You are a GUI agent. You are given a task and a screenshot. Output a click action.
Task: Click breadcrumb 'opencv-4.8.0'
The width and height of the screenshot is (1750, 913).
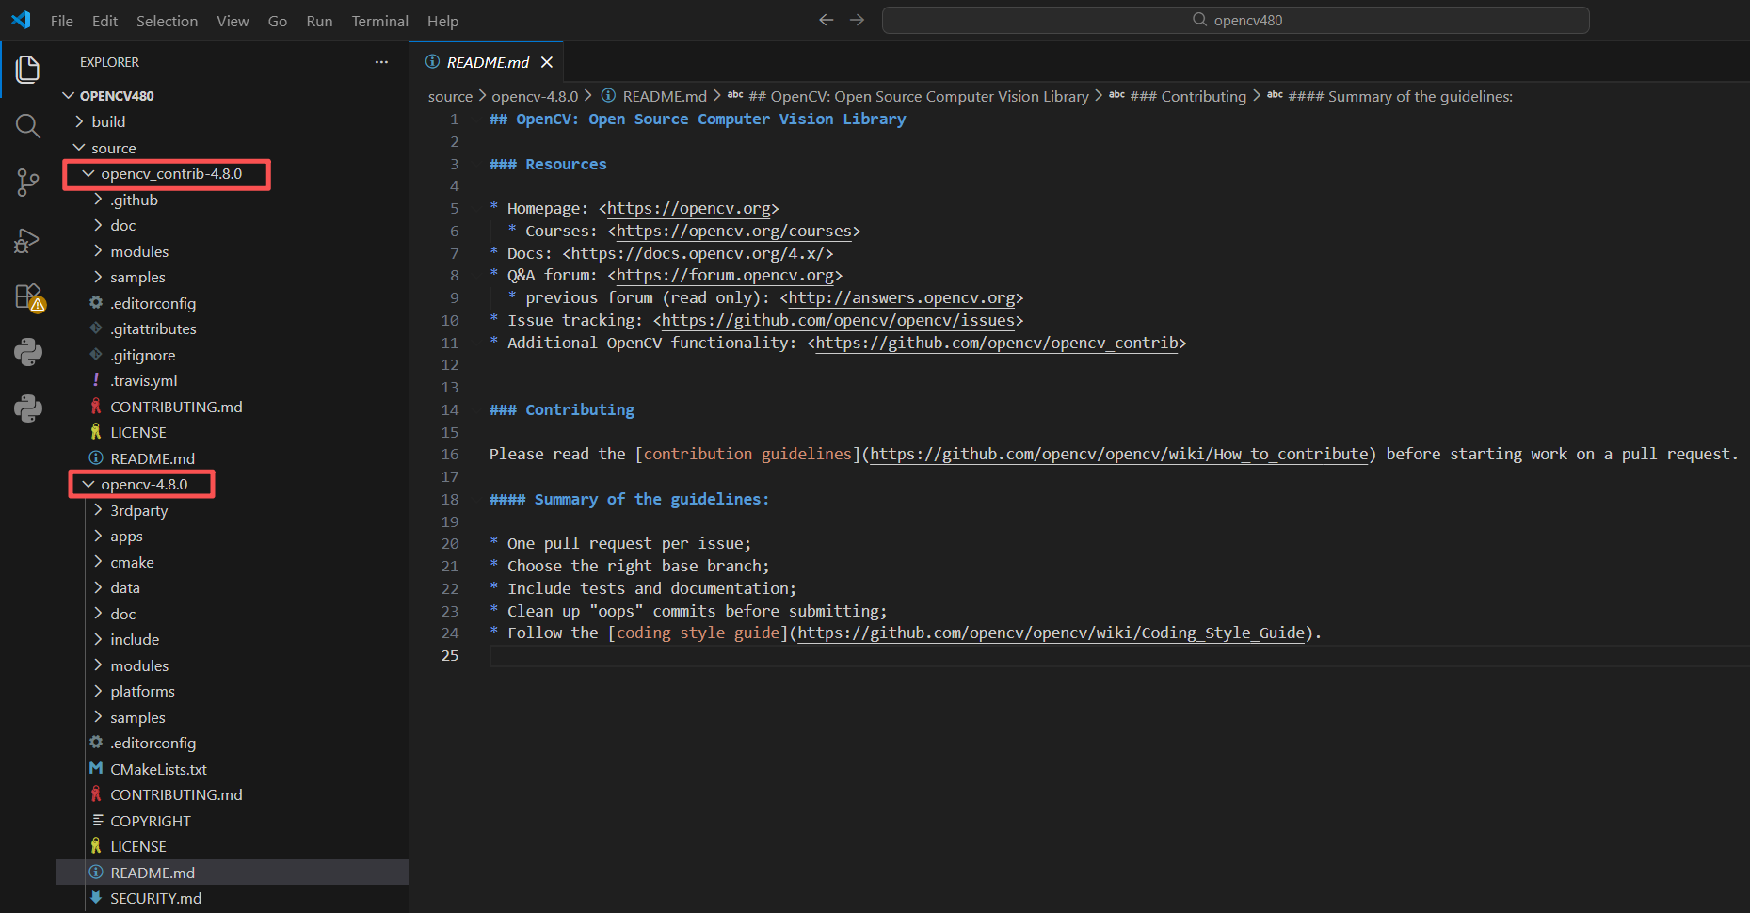tap(535, 96)
